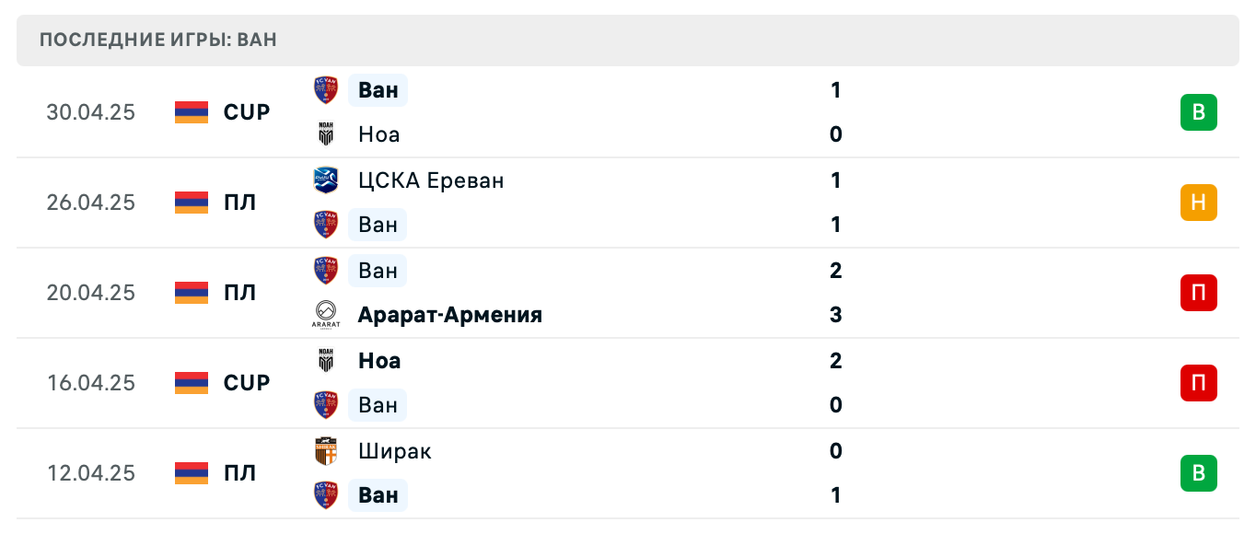
Task: Click the red П loss badge for Noa vs Van
Action: (x=1198, y=383)
